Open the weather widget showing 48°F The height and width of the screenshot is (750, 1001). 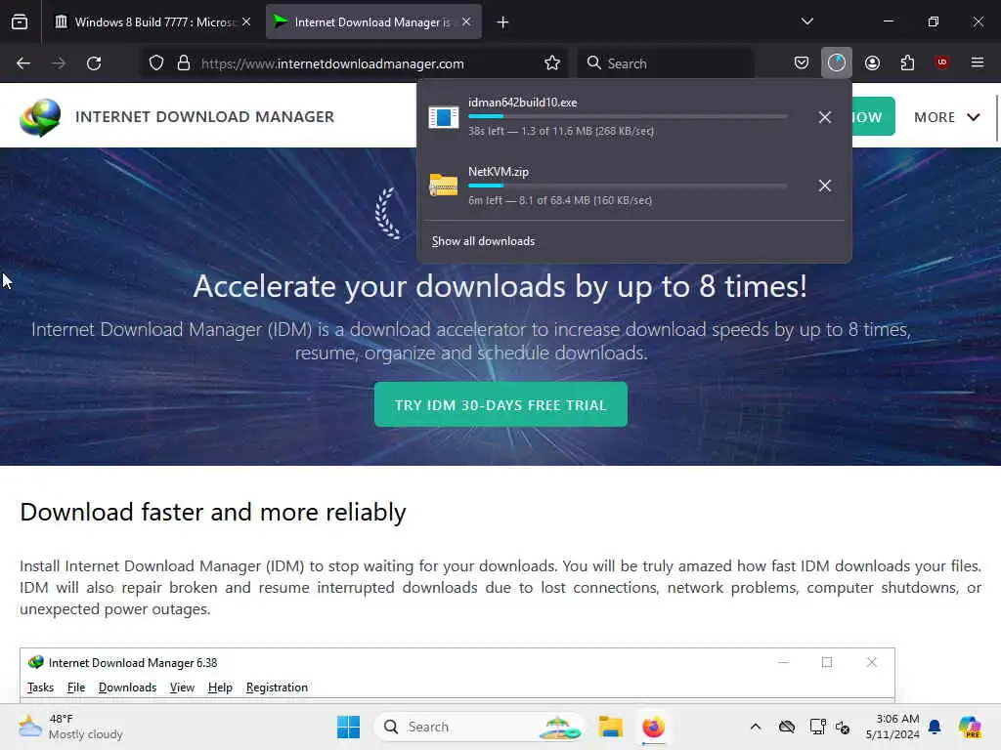[x=70, y=727]
